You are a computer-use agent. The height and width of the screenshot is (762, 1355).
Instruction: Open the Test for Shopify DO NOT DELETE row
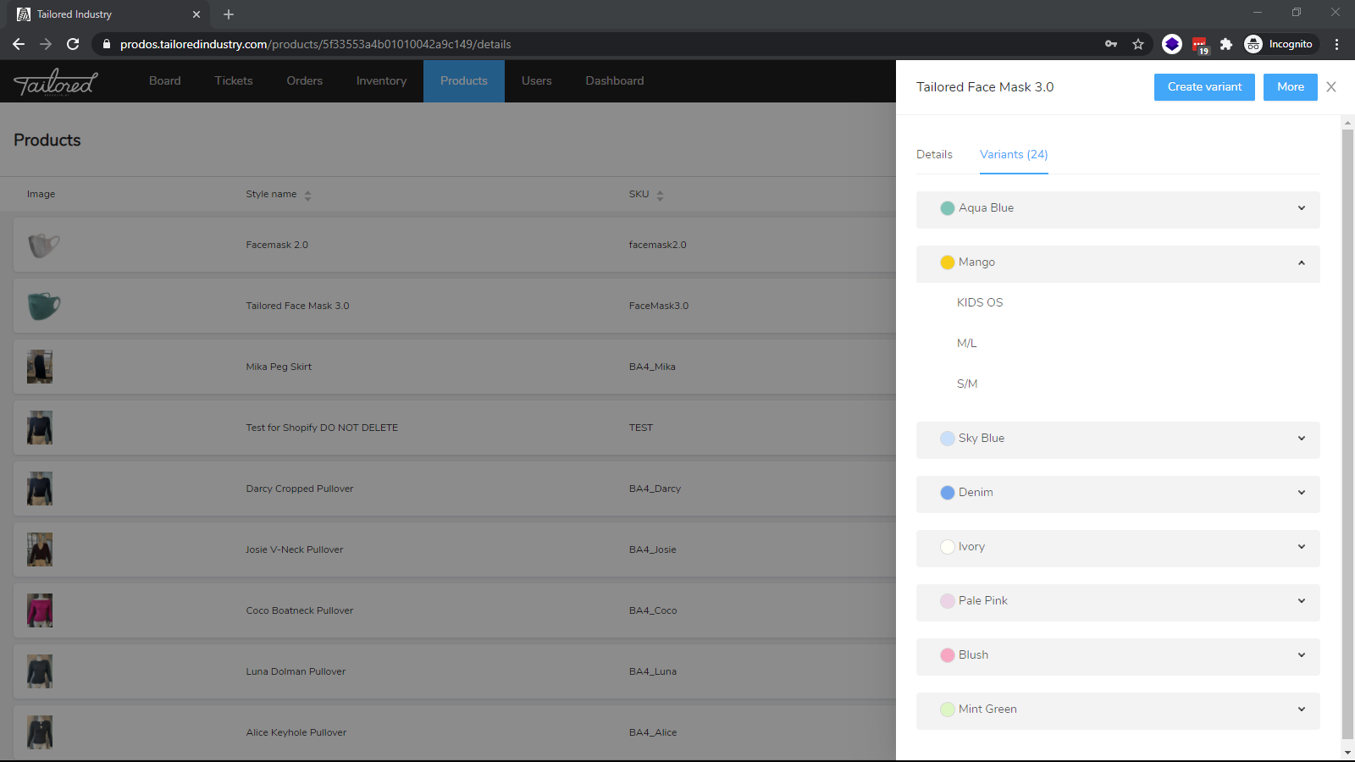(x=454, y=428)
